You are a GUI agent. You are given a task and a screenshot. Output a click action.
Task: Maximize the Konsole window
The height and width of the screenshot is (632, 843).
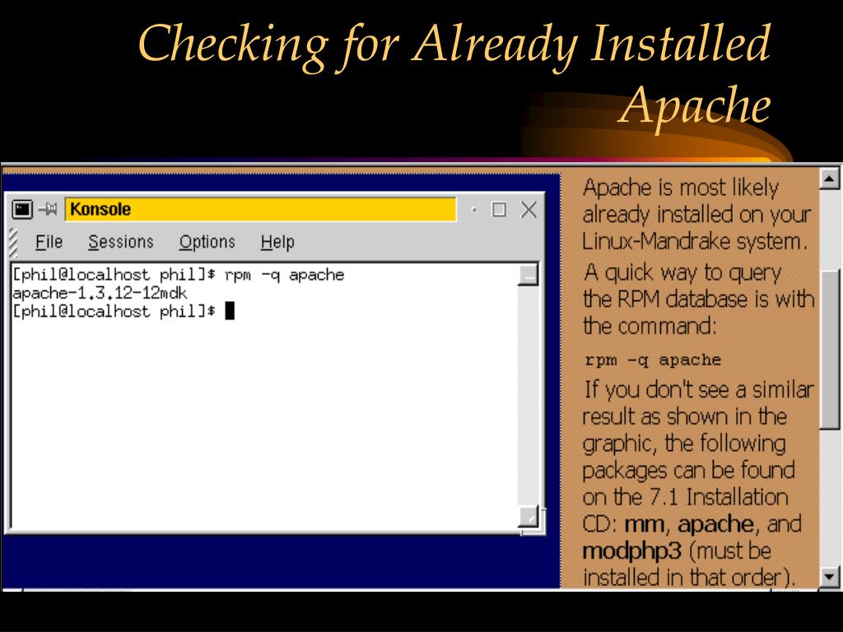pos(499,210)
